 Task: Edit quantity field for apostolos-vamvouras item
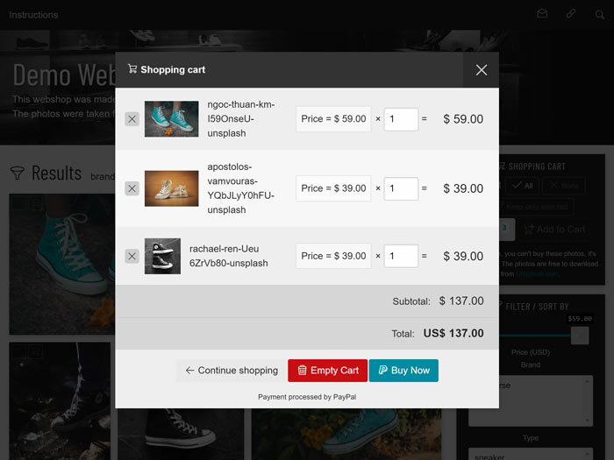[x=401, y=188]
